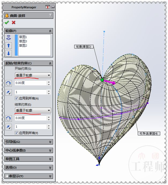Increase start tangent length with up spinner

click(x=49, y=91)
